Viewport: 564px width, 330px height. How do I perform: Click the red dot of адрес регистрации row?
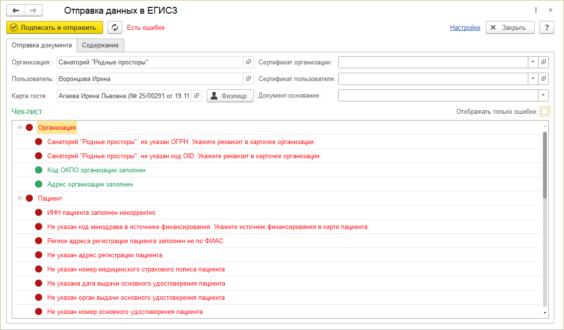[x=39, y=255]
